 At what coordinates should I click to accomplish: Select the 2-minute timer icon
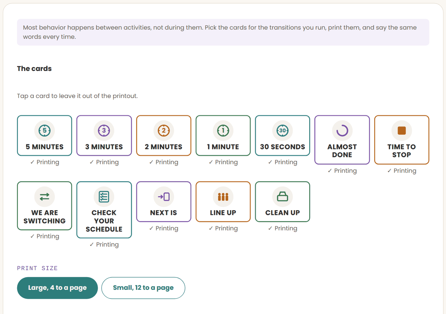[164, 130]
